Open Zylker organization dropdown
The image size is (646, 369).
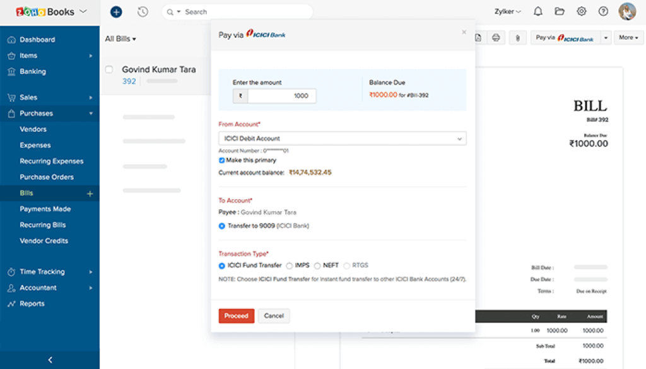pyautogui.click(x=508, y=11)
